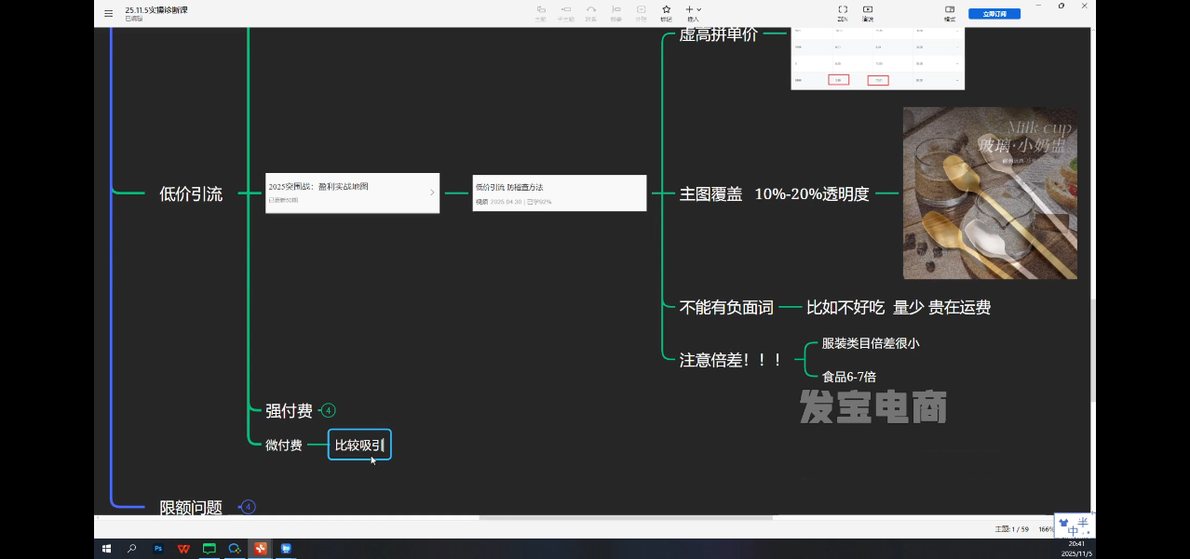Click the 主题 (Topic) toolbar icon

pos(541,12)
